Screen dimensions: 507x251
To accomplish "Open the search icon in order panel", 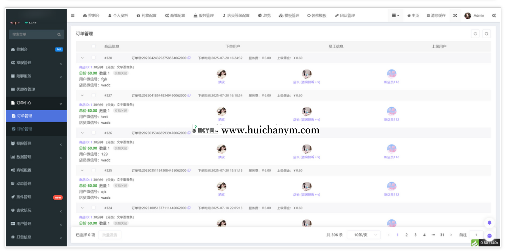I will [487, 34].
